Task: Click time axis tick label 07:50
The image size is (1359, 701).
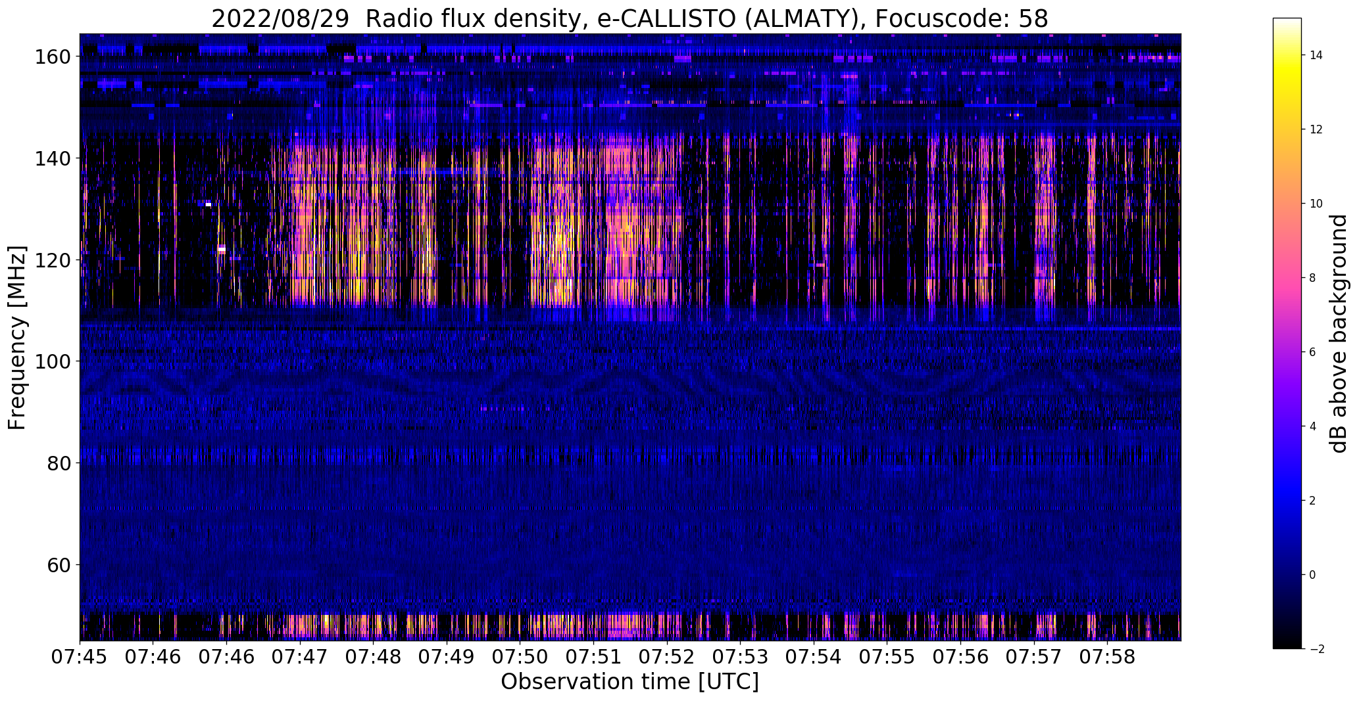Action: click(x=520, y=657)
